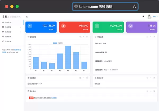Click the Monday bar in the chart

tap(36, 63)
